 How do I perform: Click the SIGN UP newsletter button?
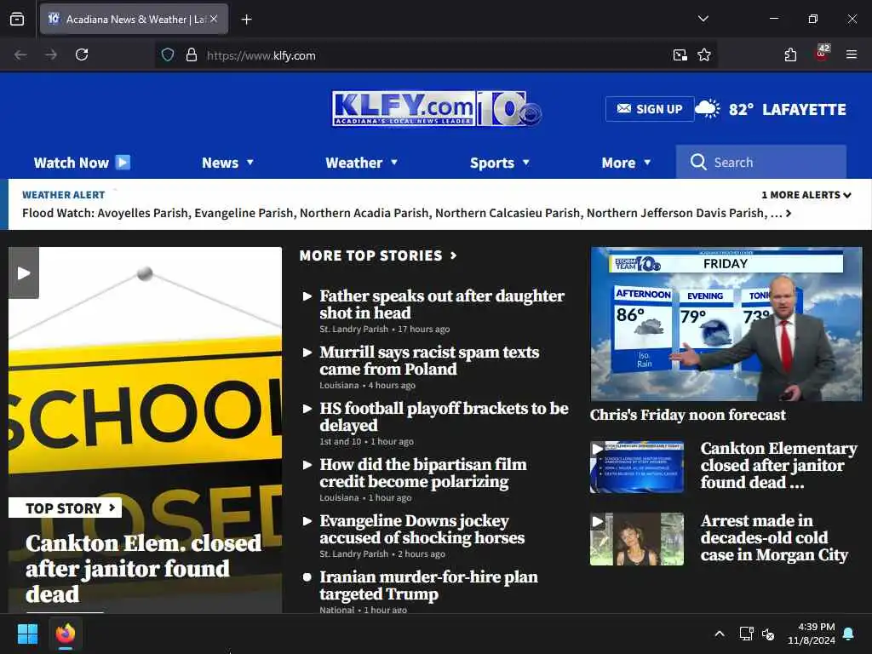[650, 109]
